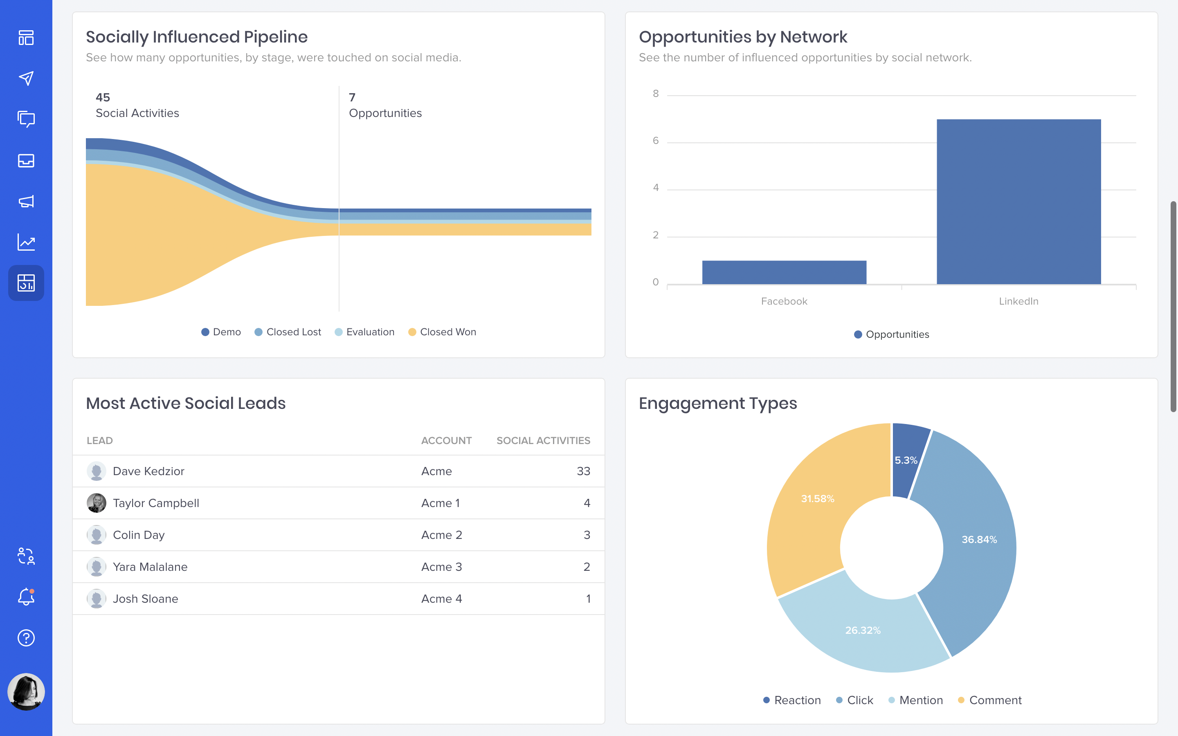Toggle the Closed Won legend item
Image resolution: width=1178 pixels, height=736 pixels.
tap(442, 332)
